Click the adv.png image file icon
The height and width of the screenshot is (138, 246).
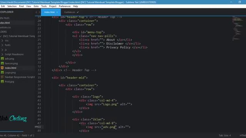(2, 59)
